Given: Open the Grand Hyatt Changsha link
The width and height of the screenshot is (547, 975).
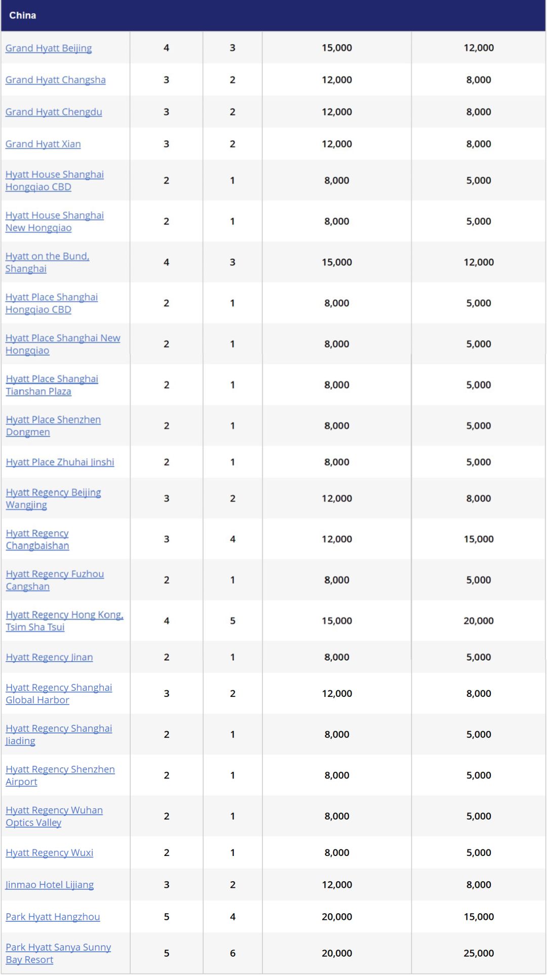Looking at the screenshot, I should pyautogui.click(x=55, y=80).
